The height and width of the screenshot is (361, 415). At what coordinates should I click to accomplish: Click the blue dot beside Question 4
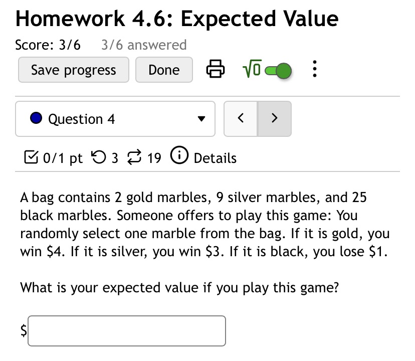(36, 118)
